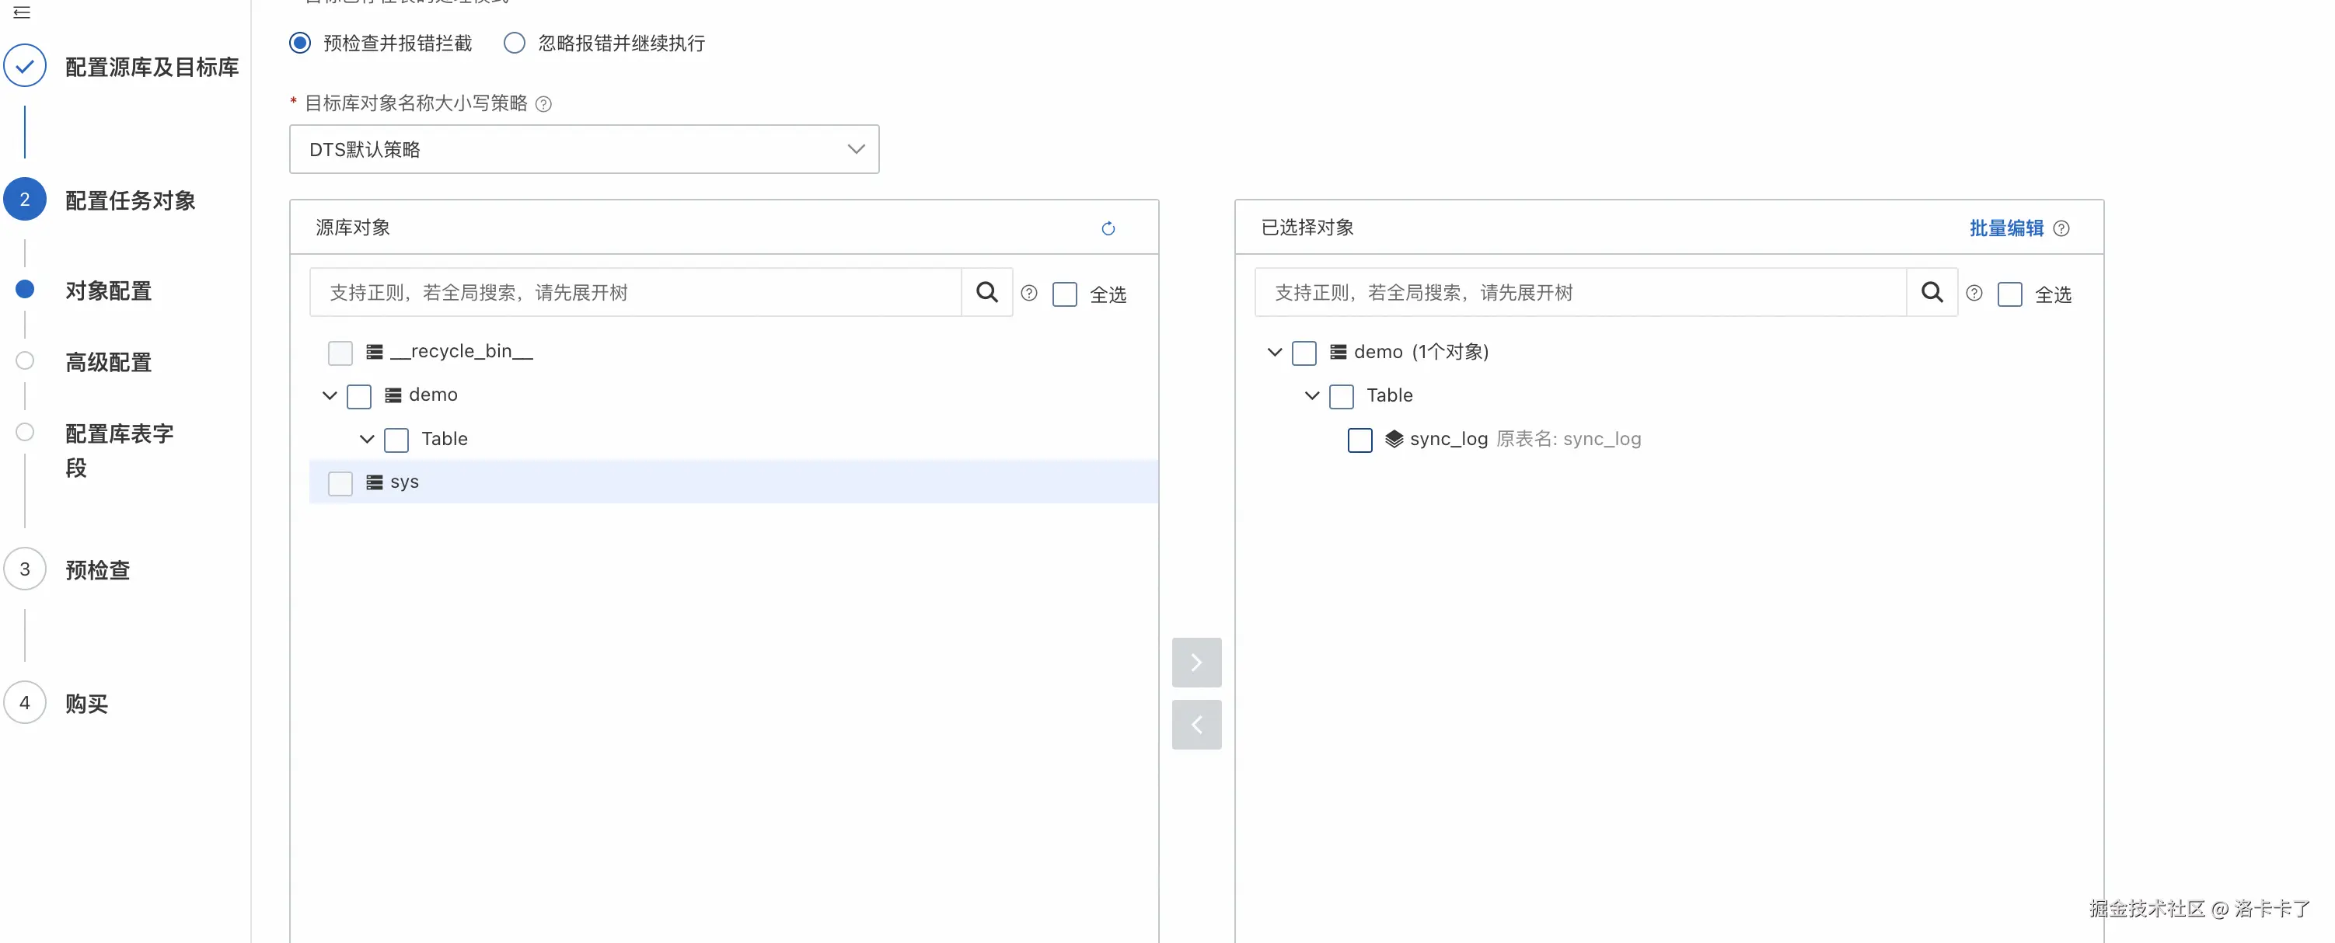Check the sync_log table checkbox

point(1359,440)
